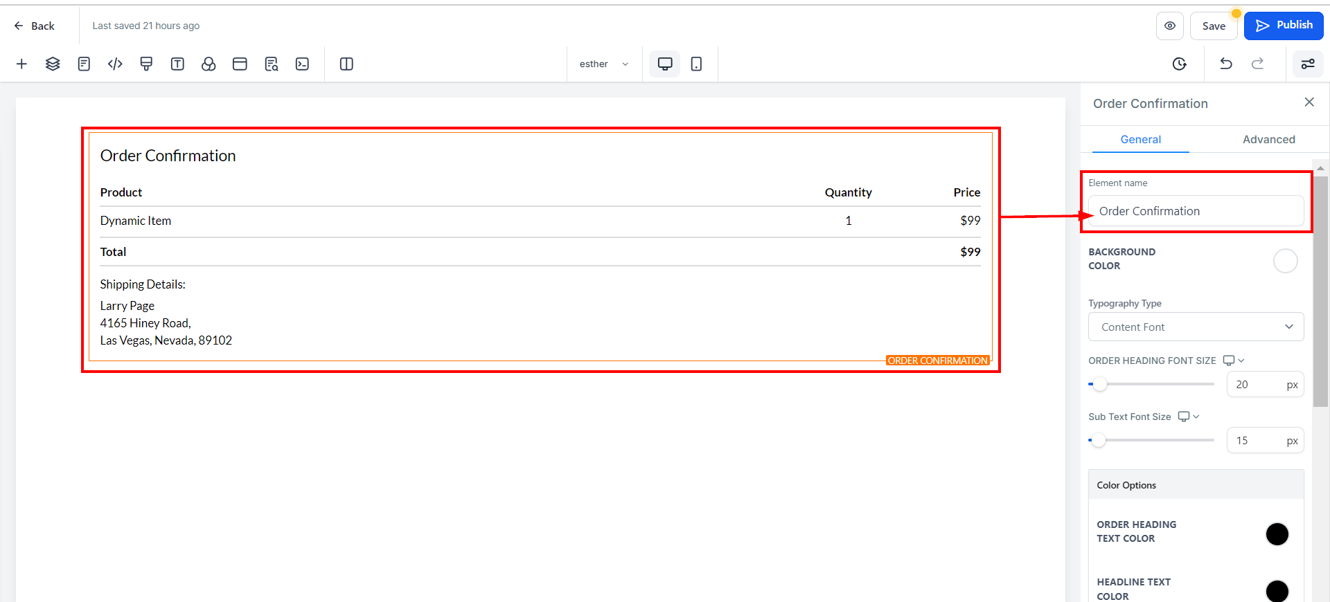The width and height of the screenshot is (1330, 602).
Task: Click the add element plus icon
Action: pos(21,64)
